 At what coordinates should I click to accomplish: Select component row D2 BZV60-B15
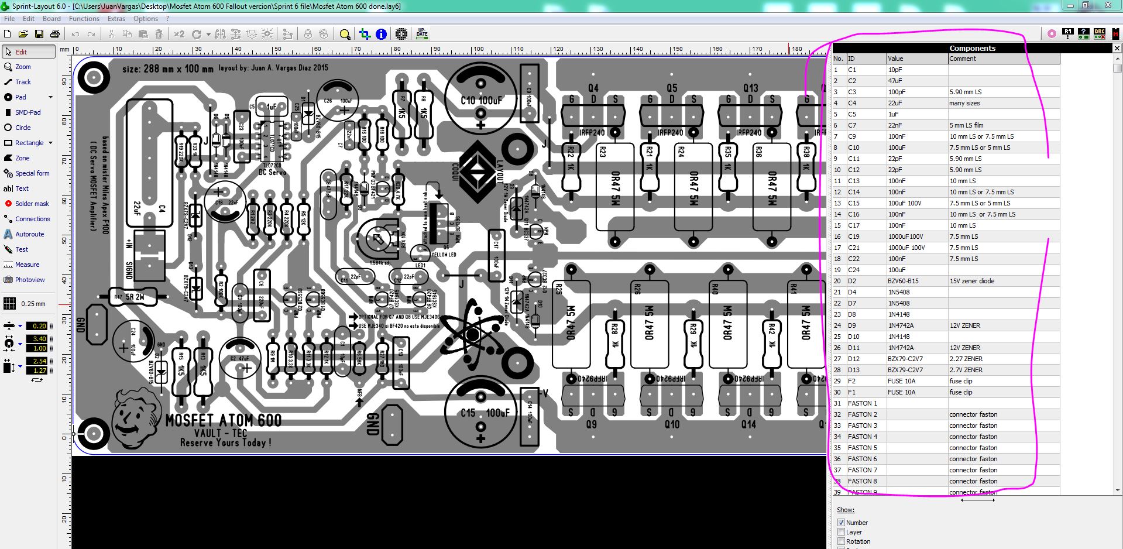coord(946,281)
